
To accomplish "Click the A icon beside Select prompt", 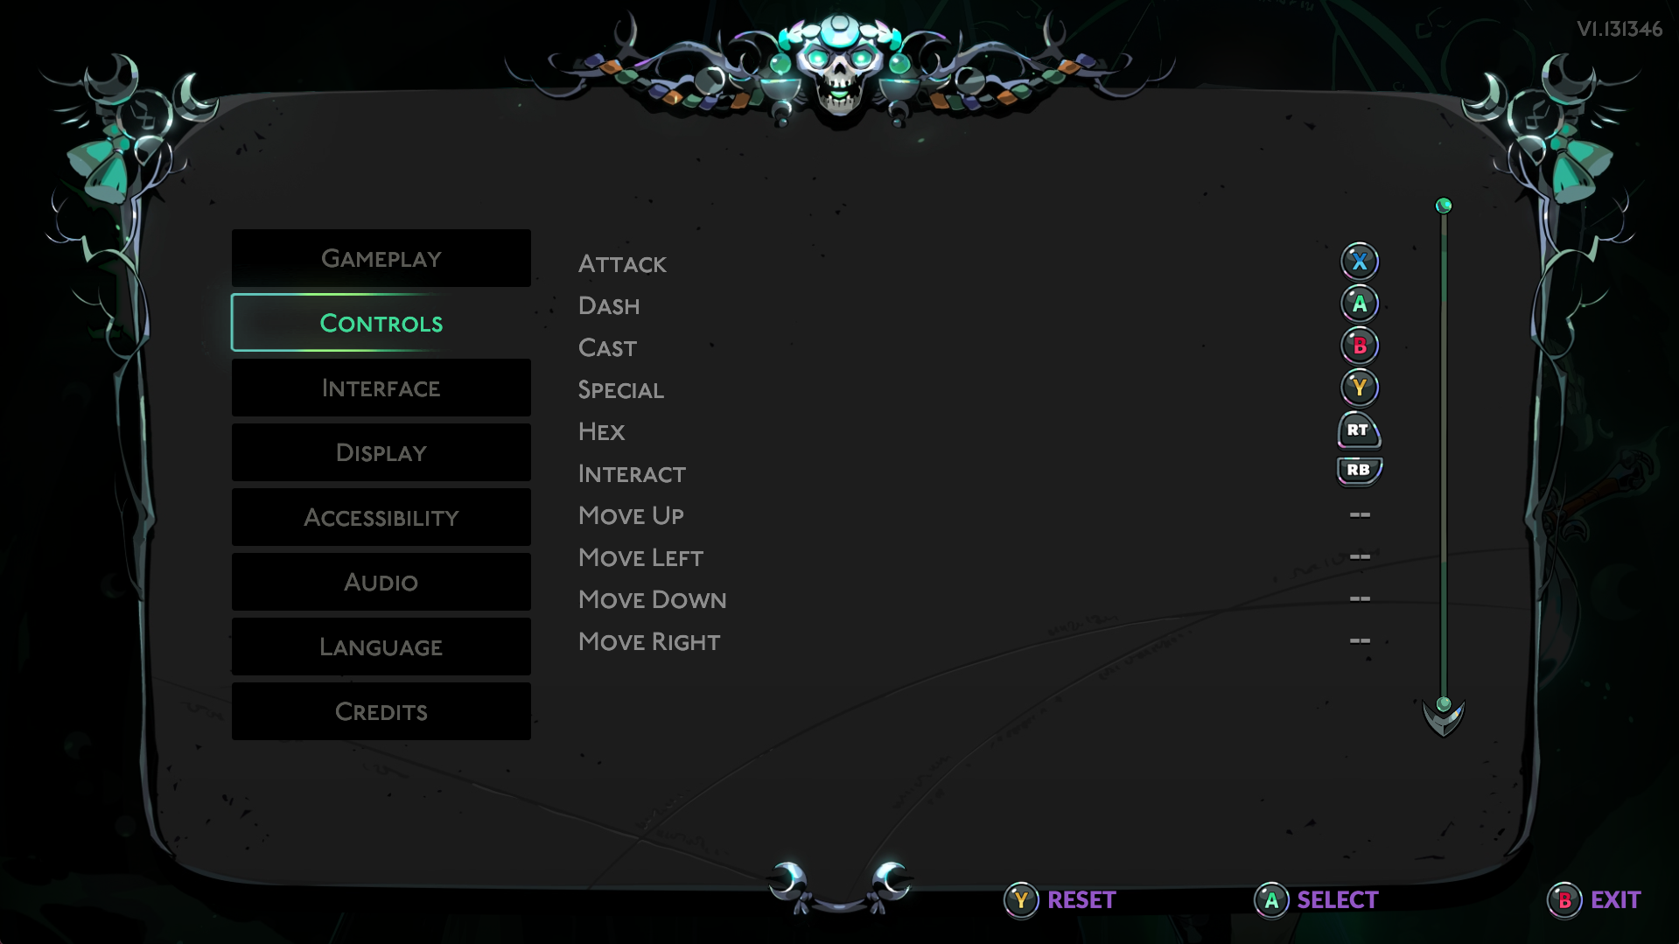I will click(x=1271, y=899).
